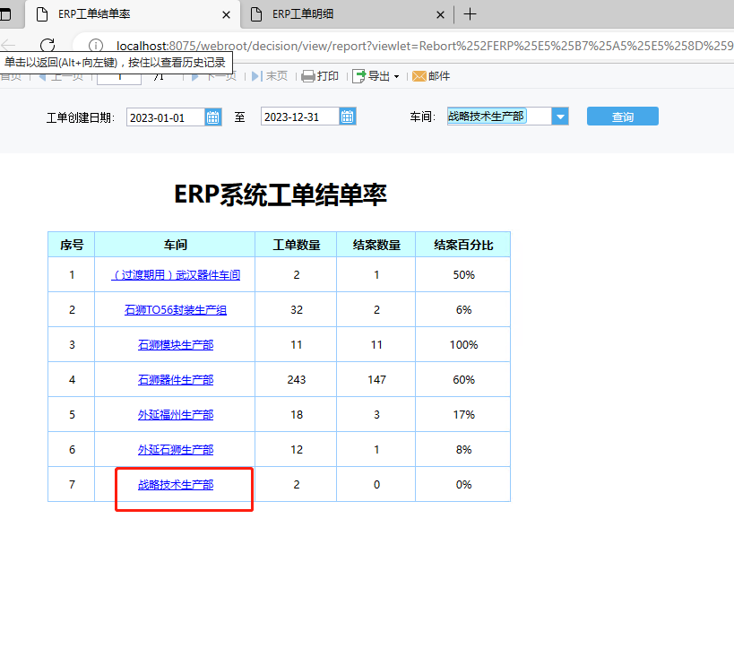Click the 结案百分比 column header
The height and width of the screenshot is (657, 734).
[x=463, y=245]
